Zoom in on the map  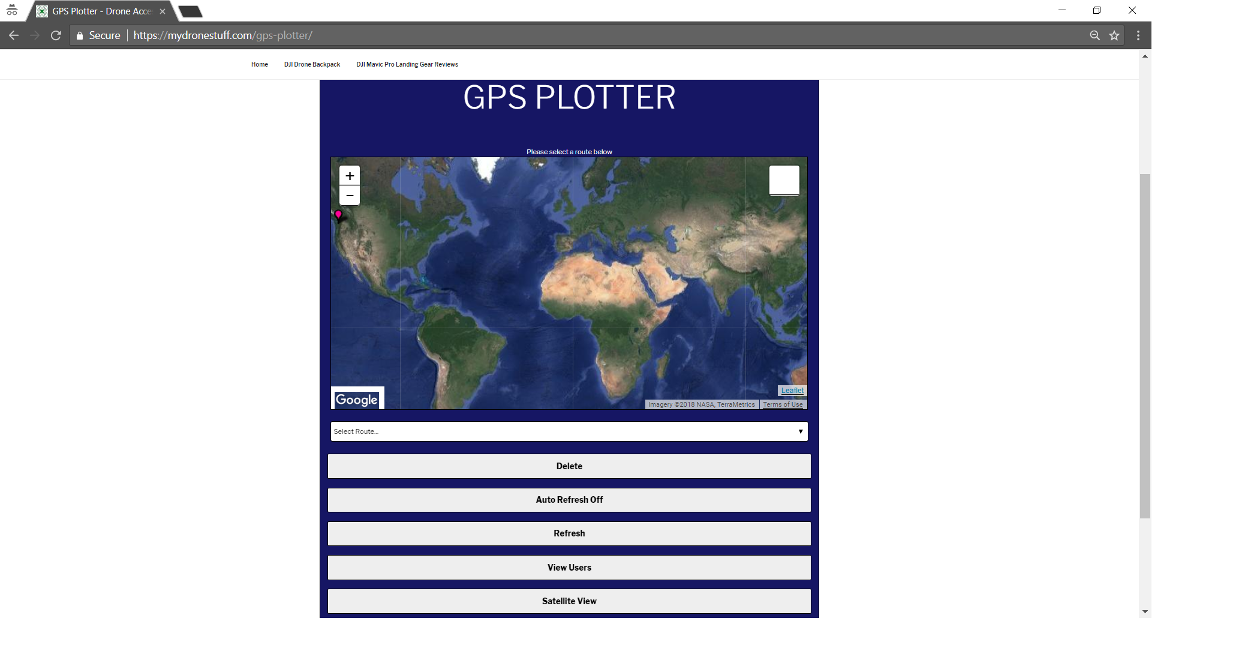pyautogui.click(x=350, y=176)
